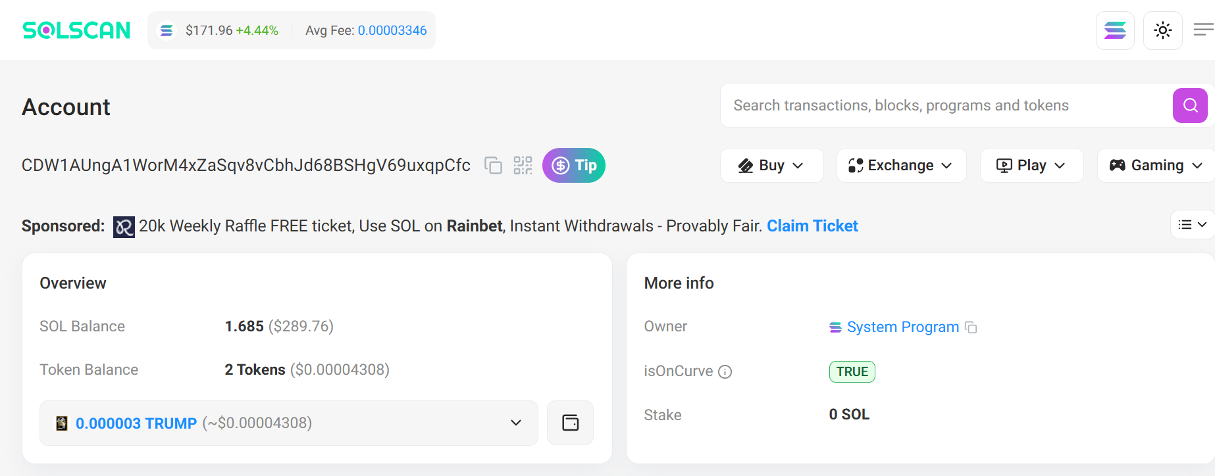Expand the Buy dropdown menu

771,165
